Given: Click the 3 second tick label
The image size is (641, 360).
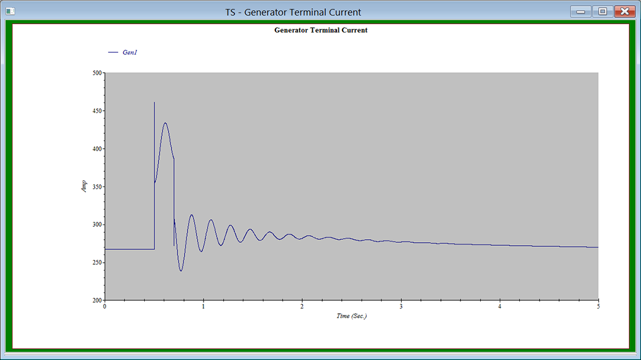Looking at the screenshot, I should point(401,307).
